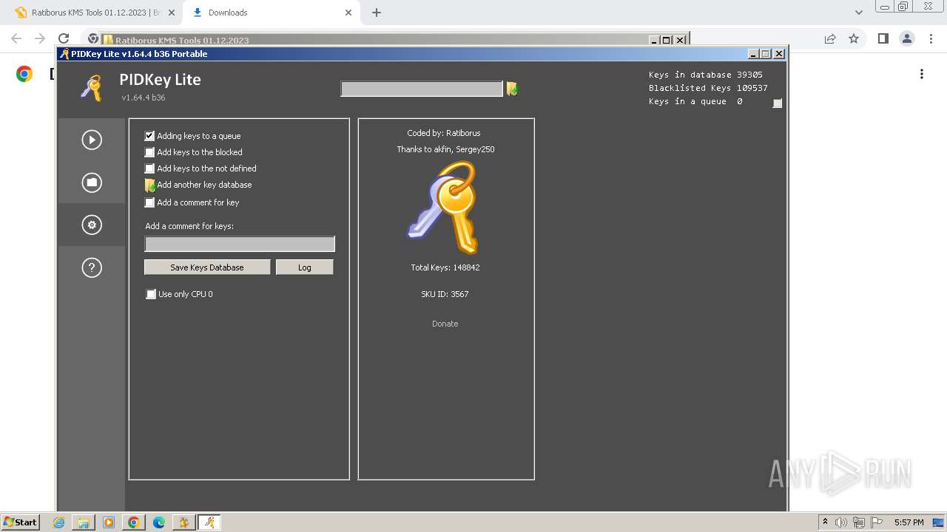
Task: Expand the Chrome tab search chevron
Action: pos(859,13)
